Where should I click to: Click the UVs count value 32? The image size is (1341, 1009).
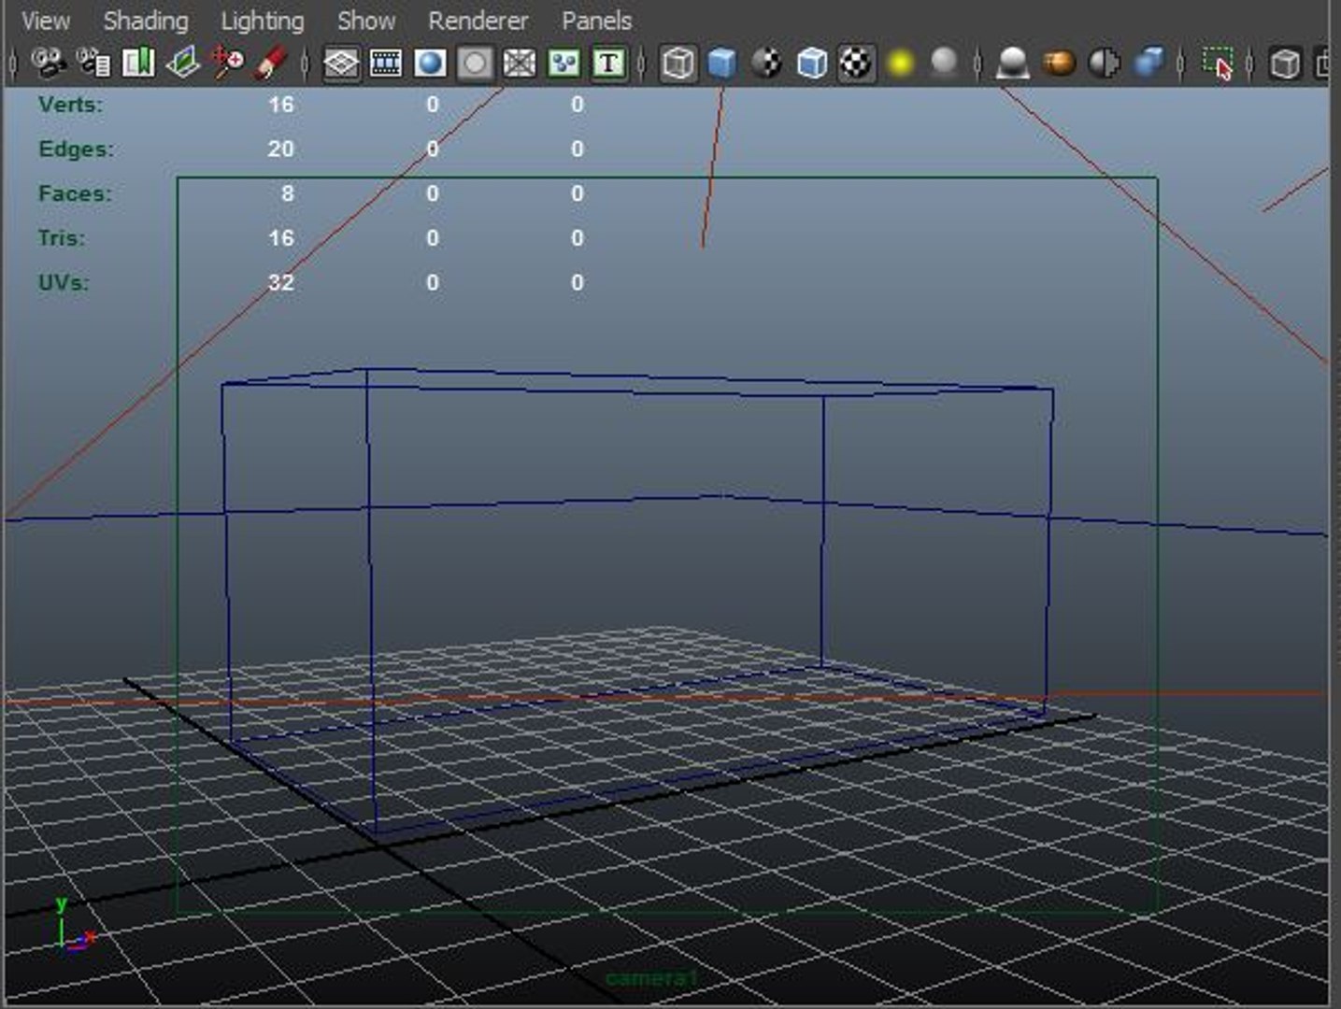click(x=281, y=282)
